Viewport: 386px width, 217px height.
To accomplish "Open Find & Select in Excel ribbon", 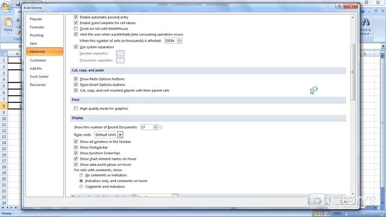I will (x=366, y=27).
